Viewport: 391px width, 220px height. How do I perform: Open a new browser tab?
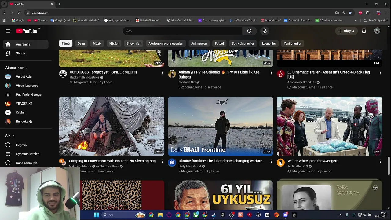(59, 4)
